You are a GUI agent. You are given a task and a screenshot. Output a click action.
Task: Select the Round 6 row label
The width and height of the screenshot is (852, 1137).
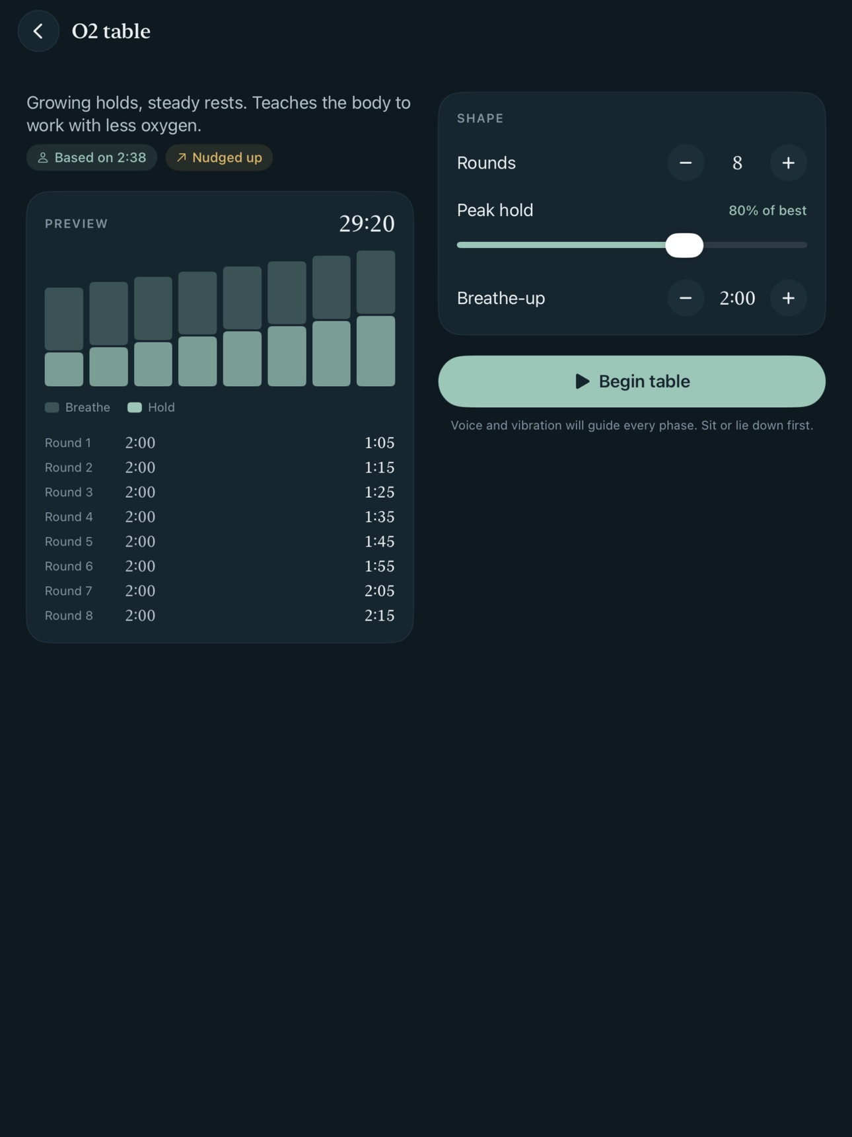point(69,567)
